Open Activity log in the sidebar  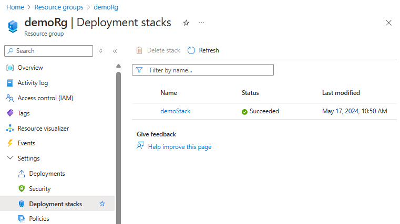coord(33,83)
